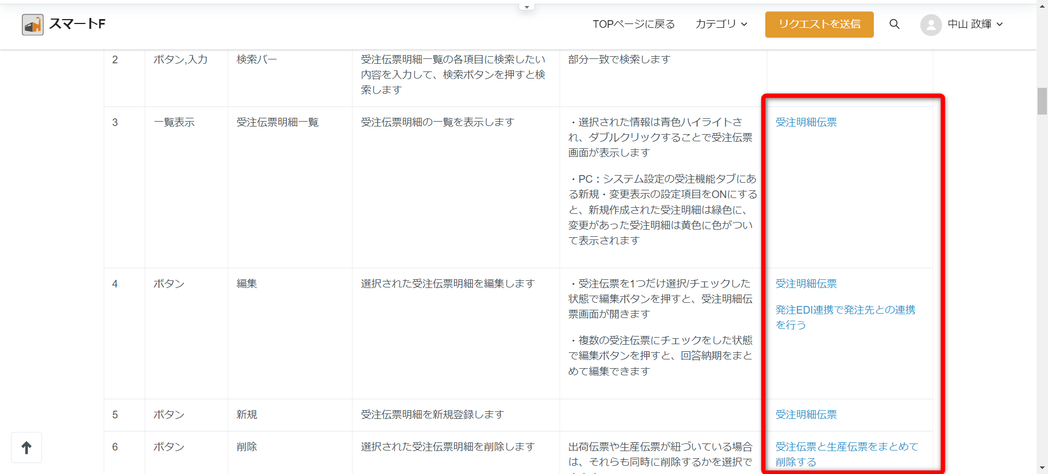Click the 検索バー table cell
1048x474 pixels.
257,59
